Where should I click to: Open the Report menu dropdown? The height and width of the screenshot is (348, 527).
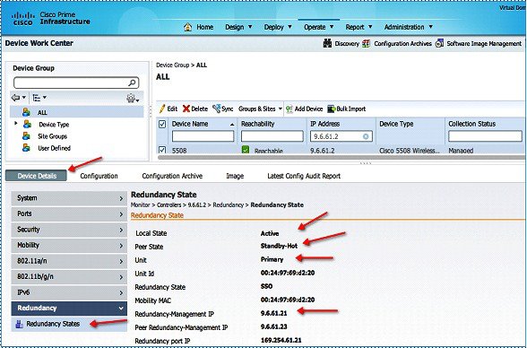coord(359,27)
